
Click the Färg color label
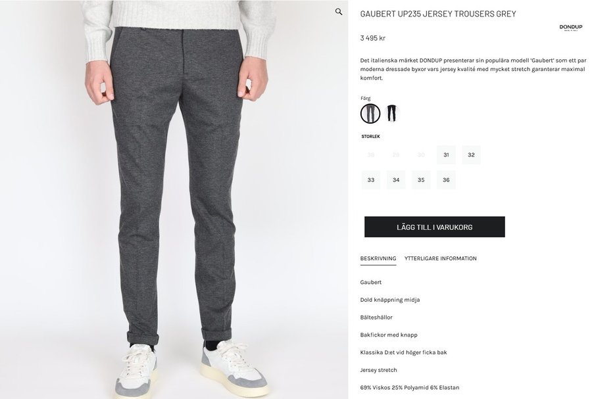point(366,99)
